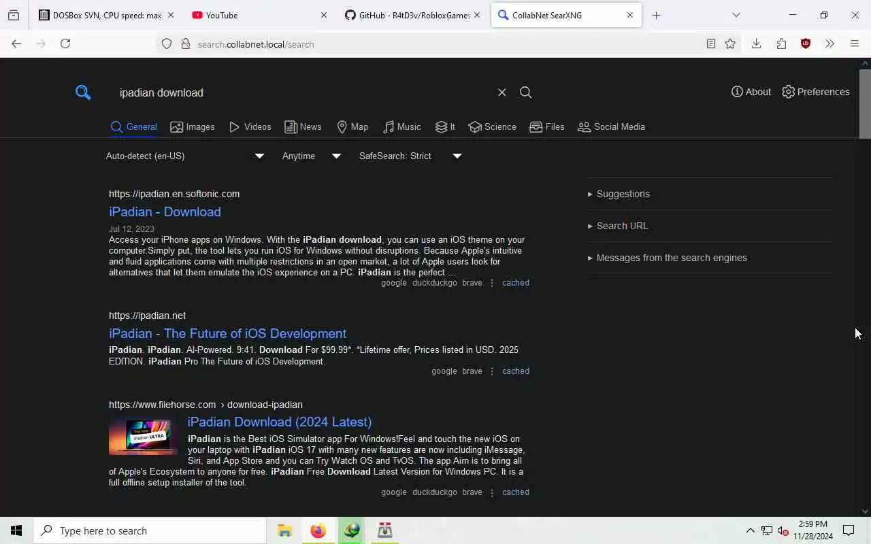Expand the Suggestions section

[710, 194]
